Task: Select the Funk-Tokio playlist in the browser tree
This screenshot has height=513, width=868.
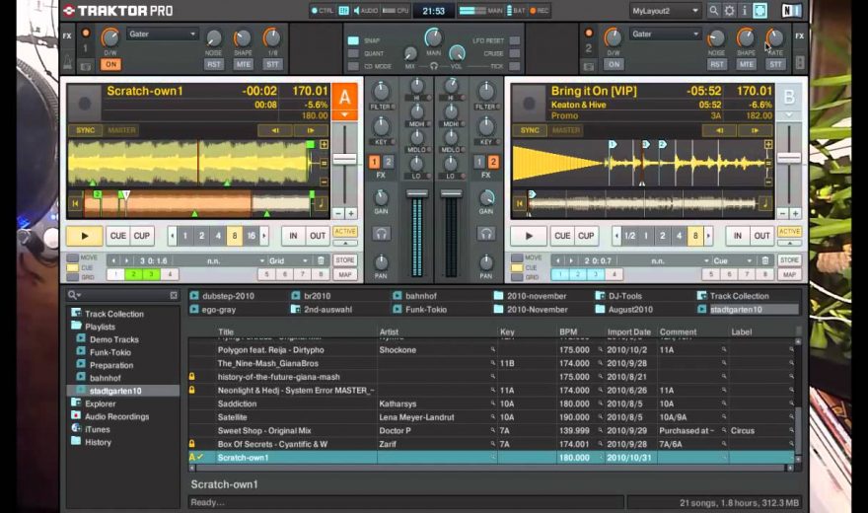Action: click(x=108, y=352)
